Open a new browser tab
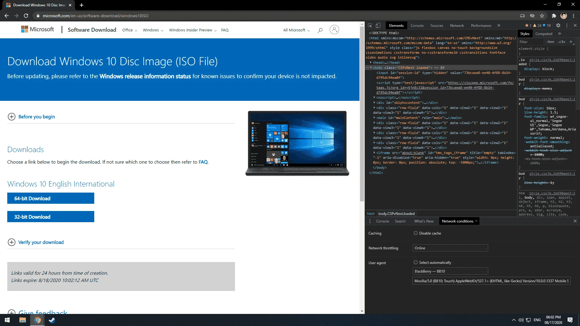Image resolution: width=580 pixels, height=326 pixels. click(82, 5)
